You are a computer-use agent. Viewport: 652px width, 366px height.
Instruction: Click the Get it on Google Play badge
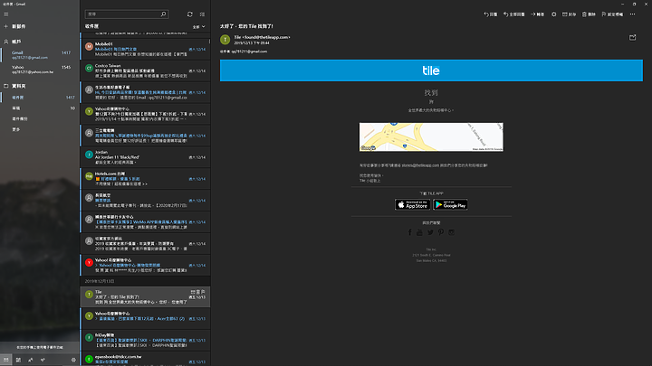tap(450, 204)
